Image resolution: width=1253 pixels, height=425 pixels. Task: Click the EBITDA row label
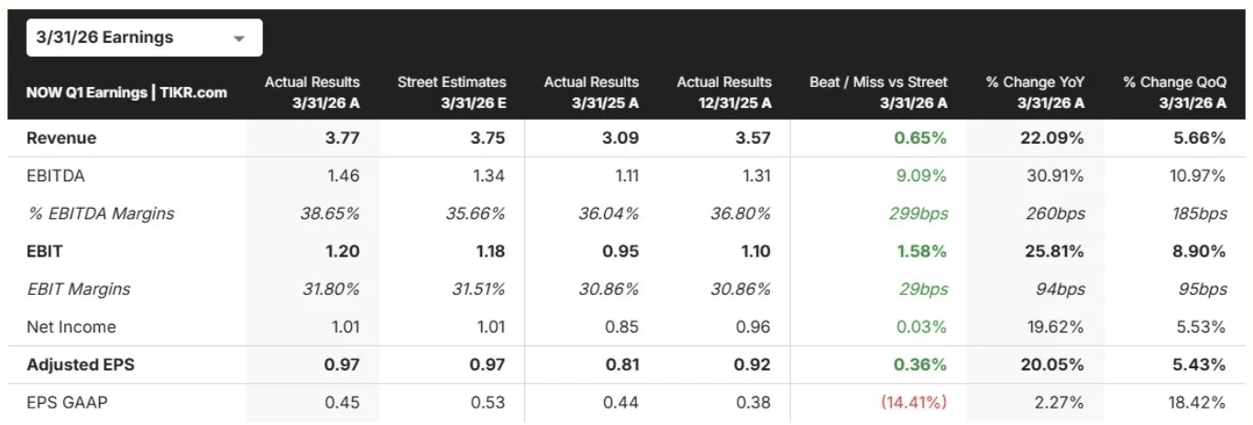click(56, 176)
